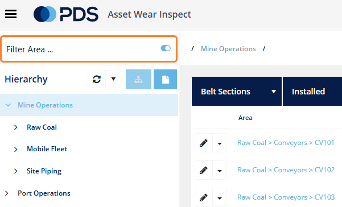This screenshot has width=342, height=207.
Task: Click the Mine Operations breadcrumb link
Action: click(228, 49)
